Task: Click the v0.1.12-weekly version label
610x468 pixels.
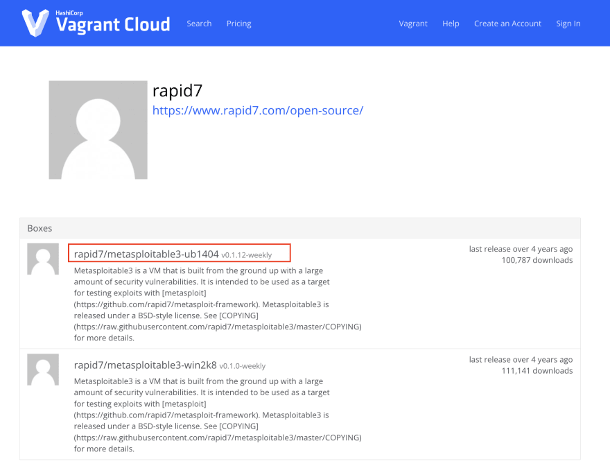Action: (x=247, y=255)
